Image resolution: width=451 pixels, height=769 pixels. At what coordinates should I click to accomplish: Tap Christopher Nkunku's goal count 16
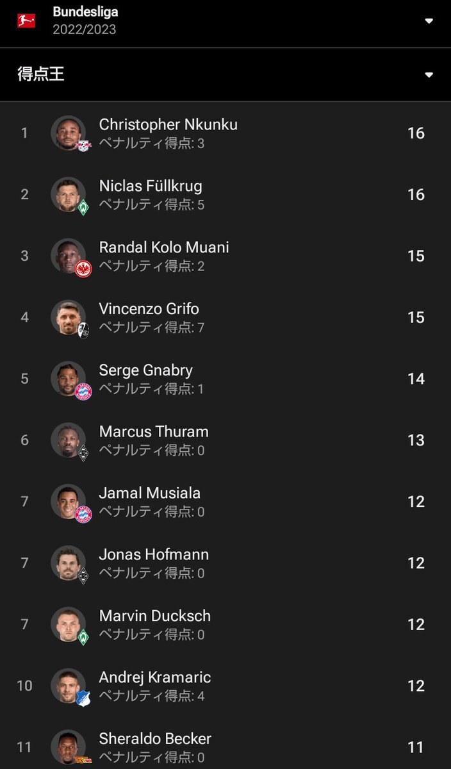click(416, 133)
